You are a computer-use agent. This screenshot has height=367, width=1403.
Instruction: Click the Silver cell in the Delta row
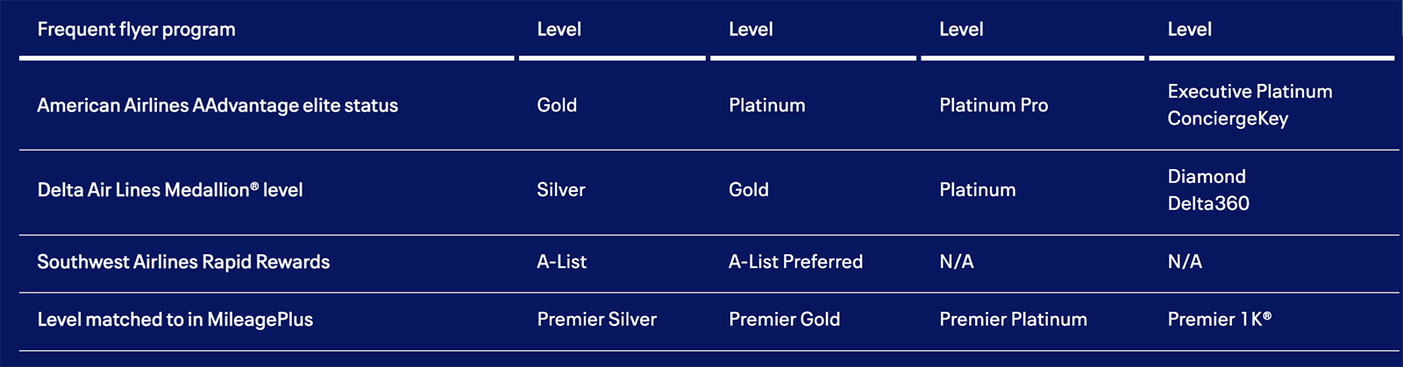(561, 190)
